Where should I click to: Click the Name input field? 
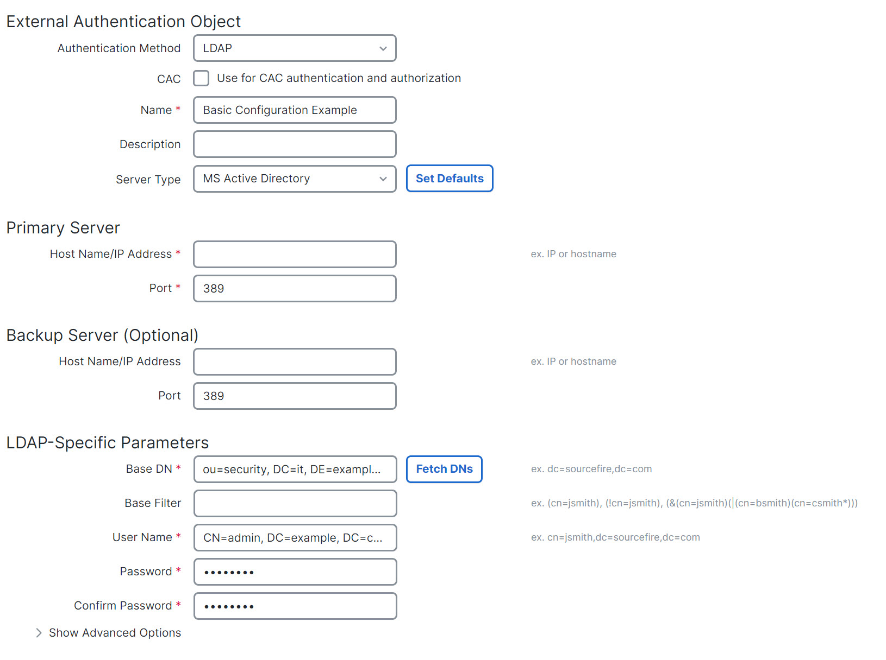pos(294,110)
